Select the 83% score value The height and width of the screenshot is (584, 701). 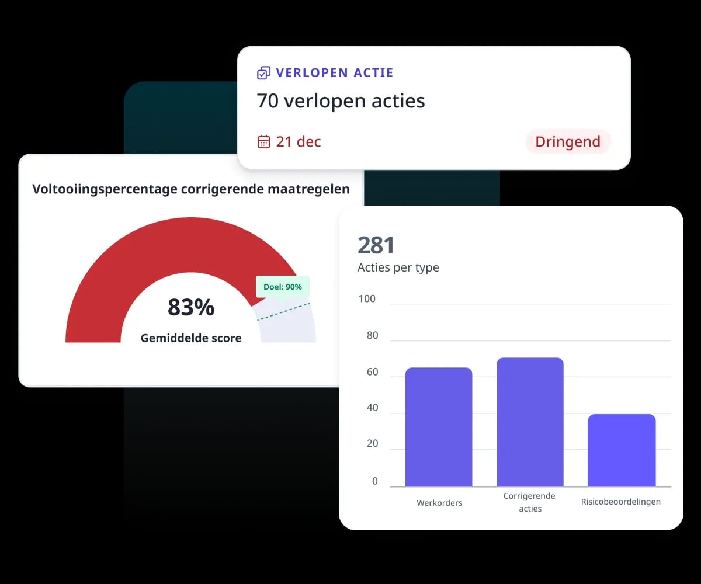191,307
